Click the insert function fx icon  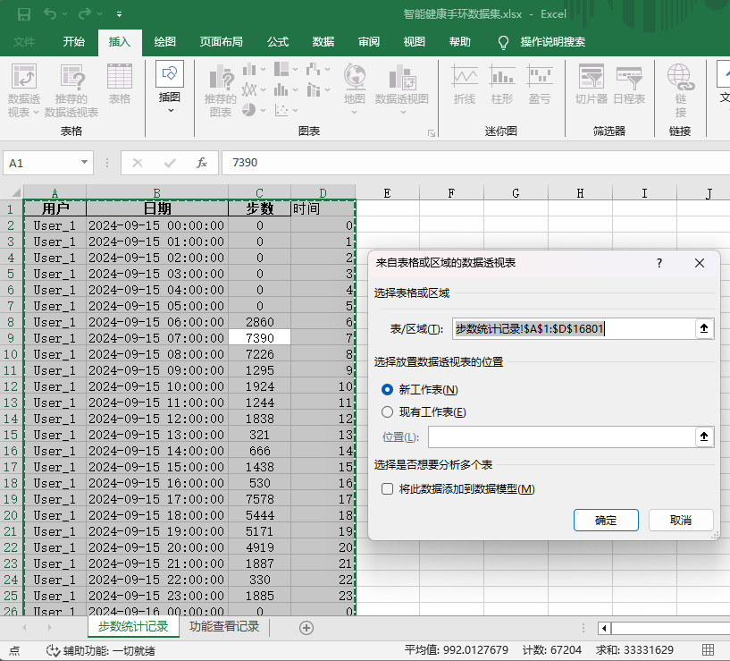(x=202, y=163)
